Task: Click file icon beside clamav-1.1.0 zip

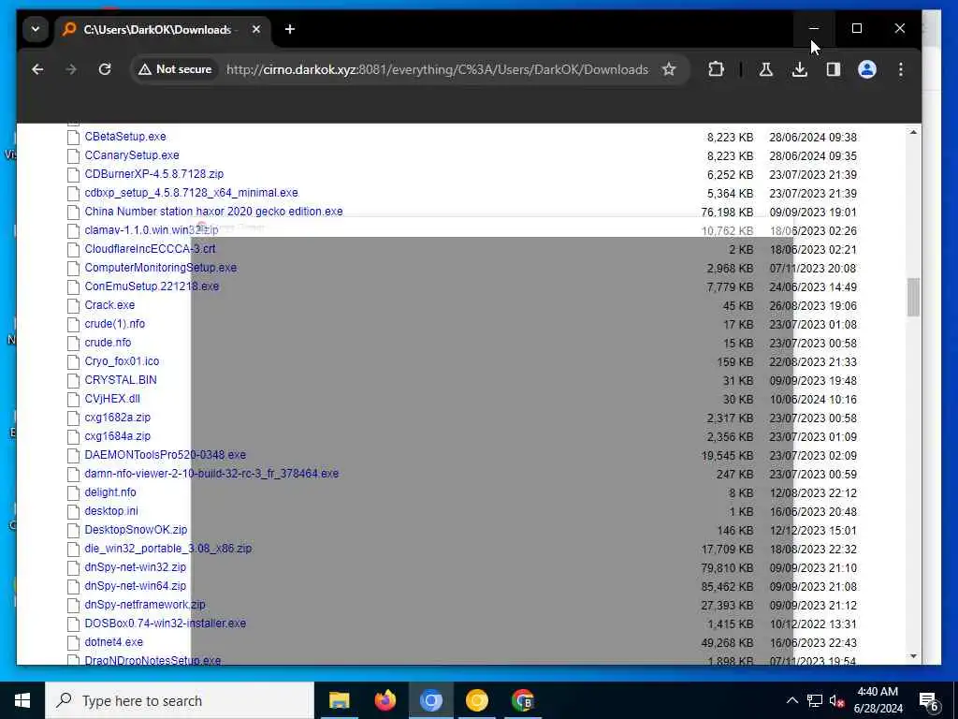Action: click(73, 230)
